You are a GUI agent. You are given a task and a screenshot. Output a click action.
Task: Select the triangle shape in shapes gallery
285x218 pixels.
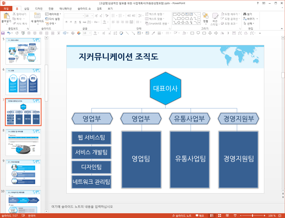click(191, 19)
